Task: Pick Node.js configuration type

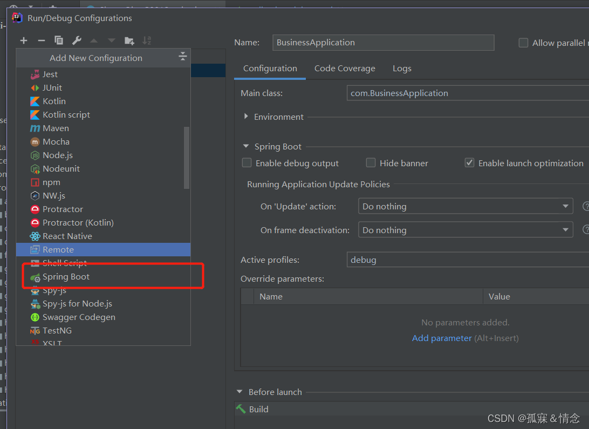Action: [104, 155]
